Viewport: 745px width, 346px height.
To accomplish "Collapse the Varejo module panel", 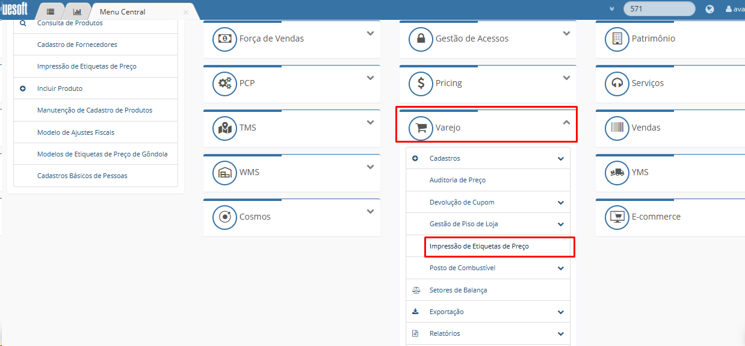I will point(566,123).
